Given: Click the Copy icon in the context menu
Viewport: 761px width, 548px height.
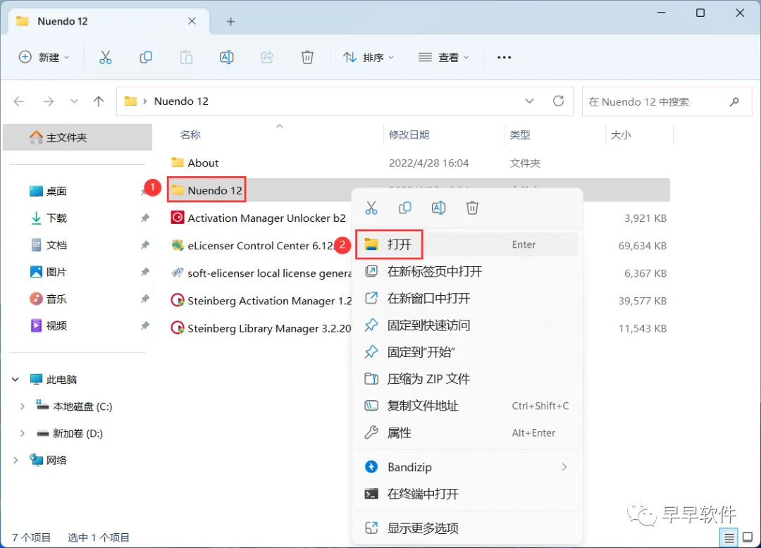Looking at the screenshot, I should pyautogui.click(x=404, y=208).
